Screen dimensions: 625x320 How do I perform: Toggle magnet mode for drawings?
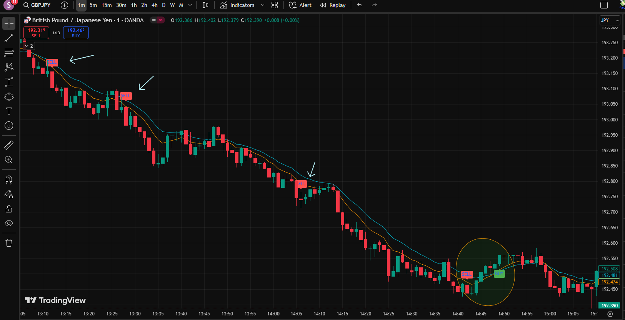9,180
